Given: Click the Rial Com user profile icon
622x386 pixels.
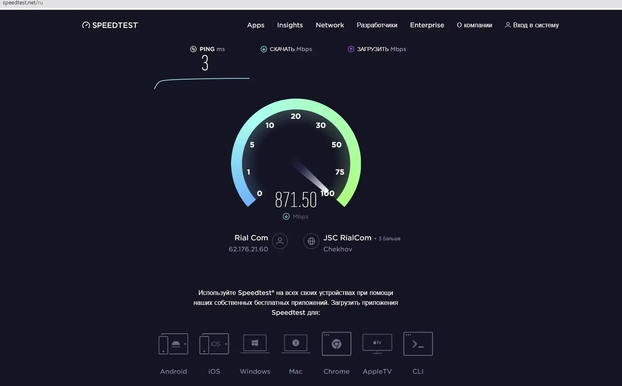Looking at the screenshot, I should point(280,241).
